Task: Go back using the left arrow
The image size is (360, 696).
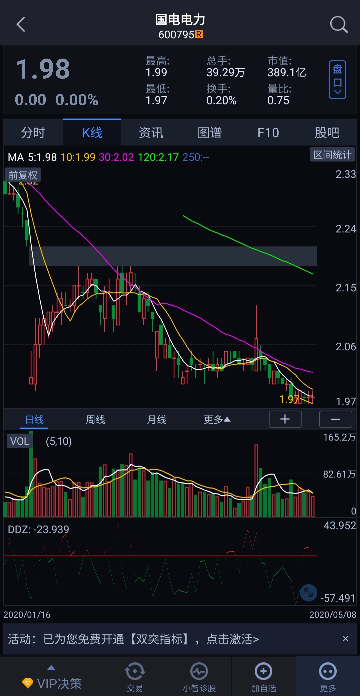Action: 21,24
